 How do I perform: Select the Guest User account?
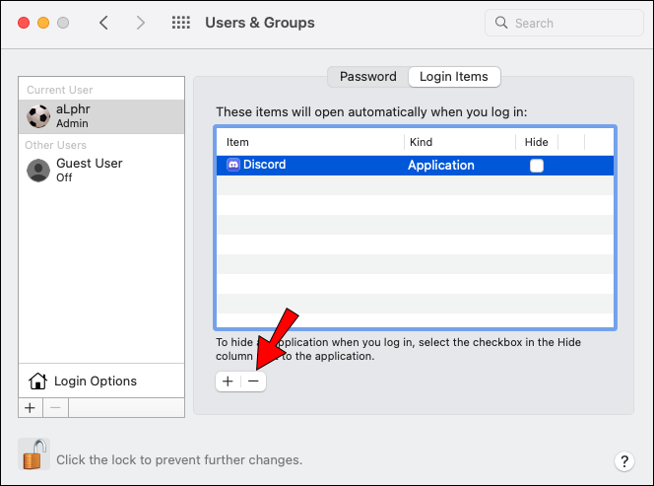coord(87,170)
